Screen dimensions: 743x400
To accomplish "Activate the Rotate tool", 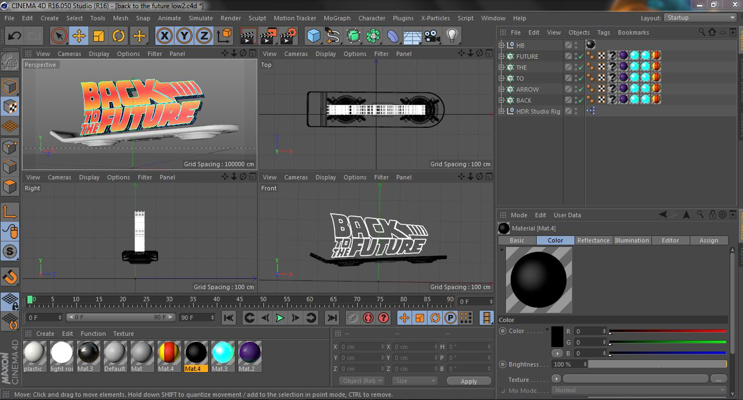I will 119,36.
